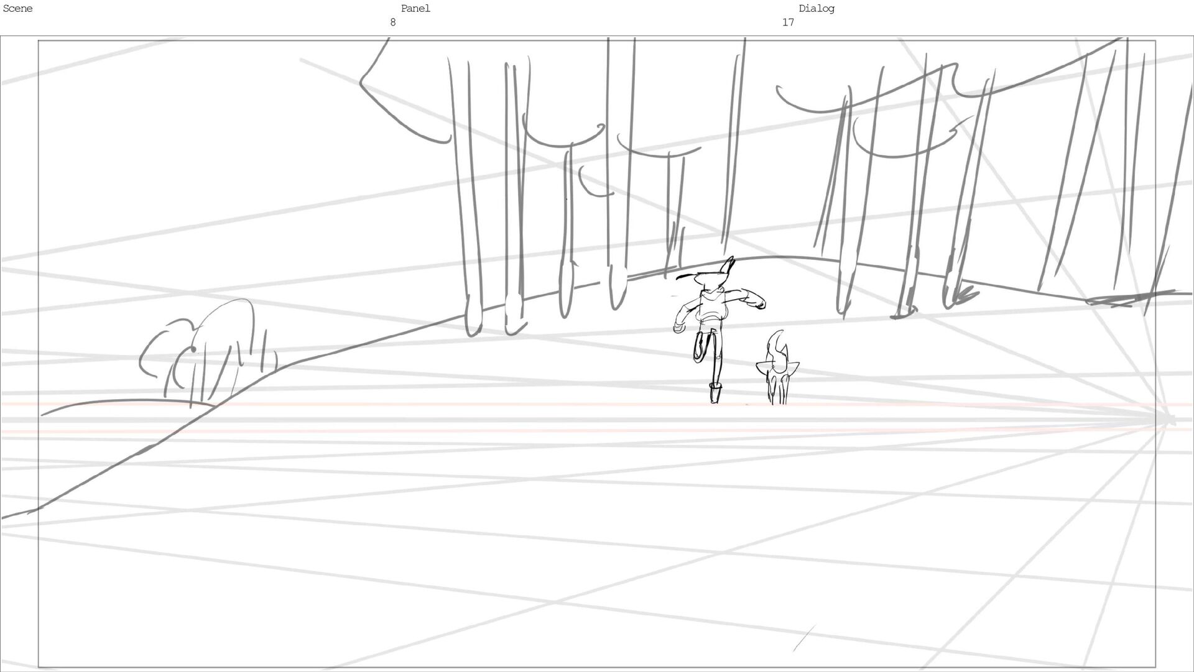1194x672 pixels.
Task: Click the Dialog header label
Action: point(816,9)
